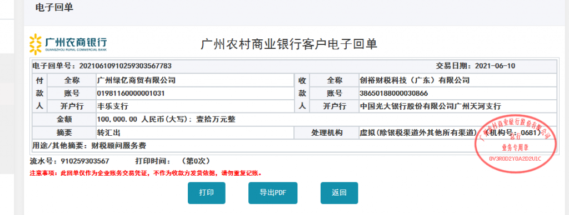Click the amount 100,000.00 人民币(大写)：壹拾万元整
Viewport: 569px width, 215px height.
click(x=166, y=120)
